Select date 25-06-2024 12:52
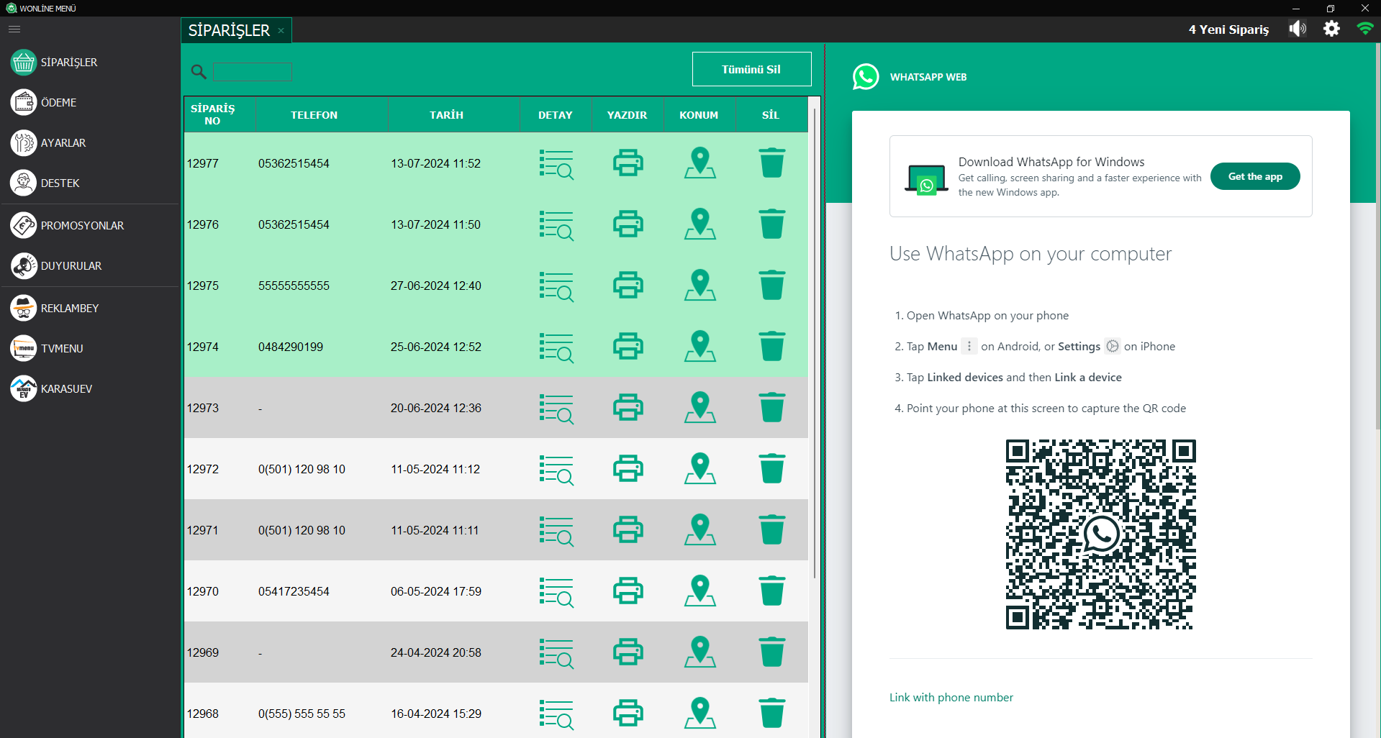This screenshot has height=738, width=1381. (435, 347)
